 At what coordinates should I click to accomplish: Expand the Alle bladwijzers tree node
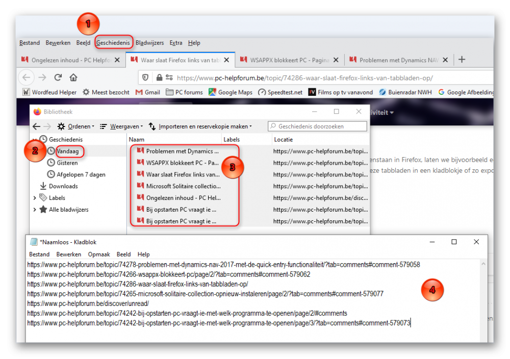tap(35, 210)
